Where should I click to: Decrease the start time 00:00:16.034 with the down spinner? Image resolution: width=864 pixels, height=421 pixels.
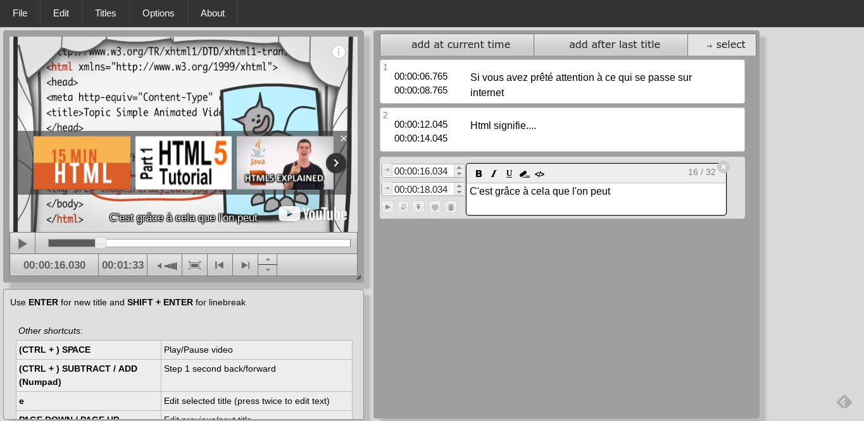pyautogui.click(x=459, y=174)
